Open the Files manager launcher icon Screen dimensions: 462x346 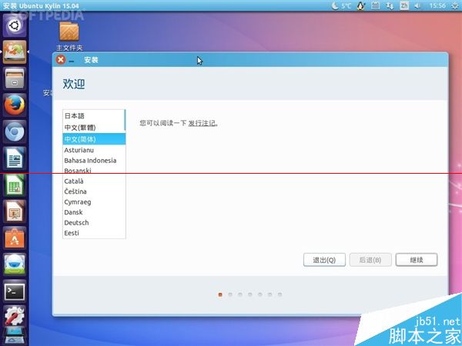pyautogui.click(x=15, y=78)
